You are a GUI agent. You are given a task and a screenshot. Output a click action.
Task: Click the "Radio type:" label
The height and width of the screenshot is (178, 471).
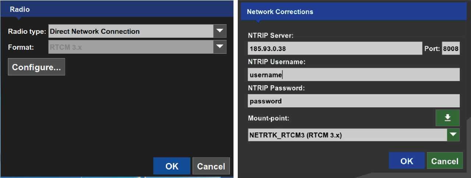coord(27,31)
